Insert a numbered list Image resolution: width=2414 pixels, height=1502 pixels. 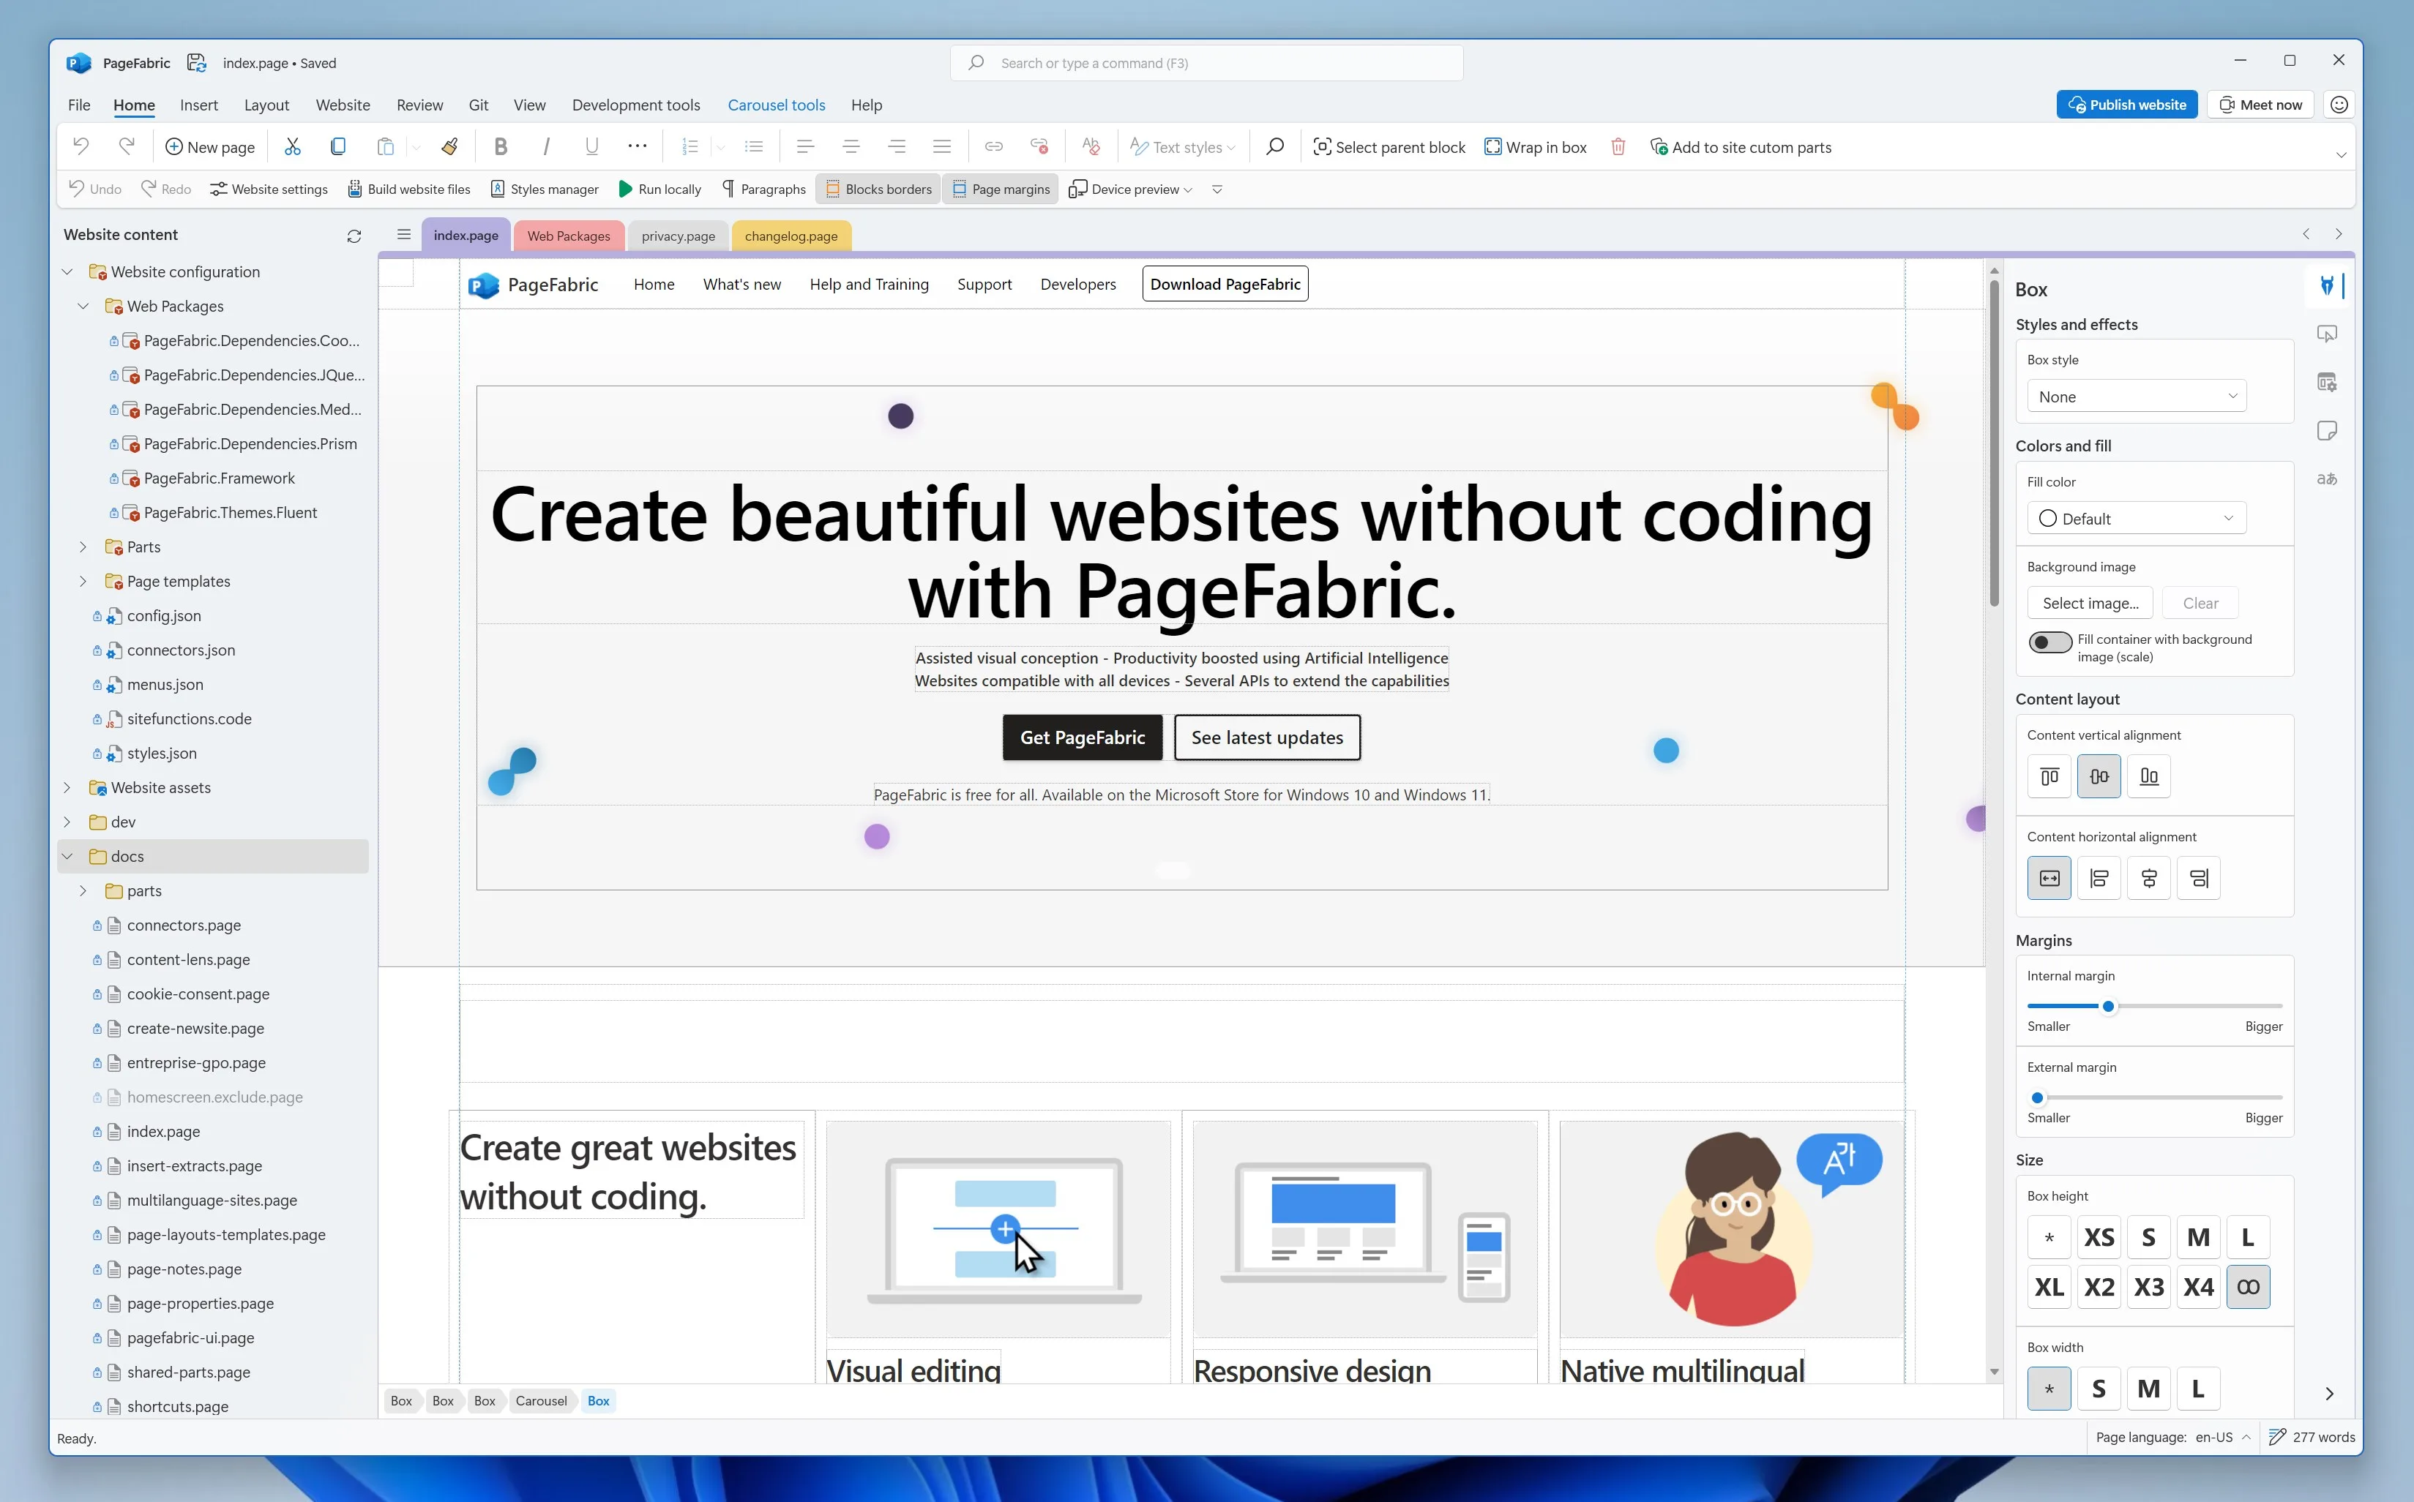(690, 146)
